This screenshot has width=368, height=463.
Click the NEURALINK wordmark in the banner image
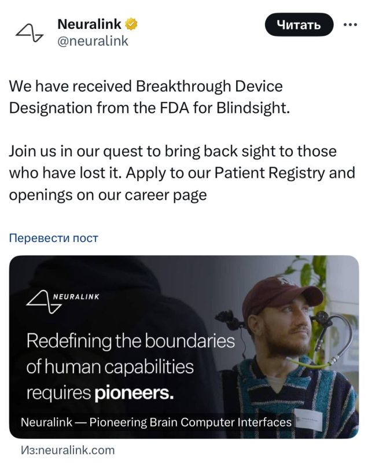click(77, 296)
